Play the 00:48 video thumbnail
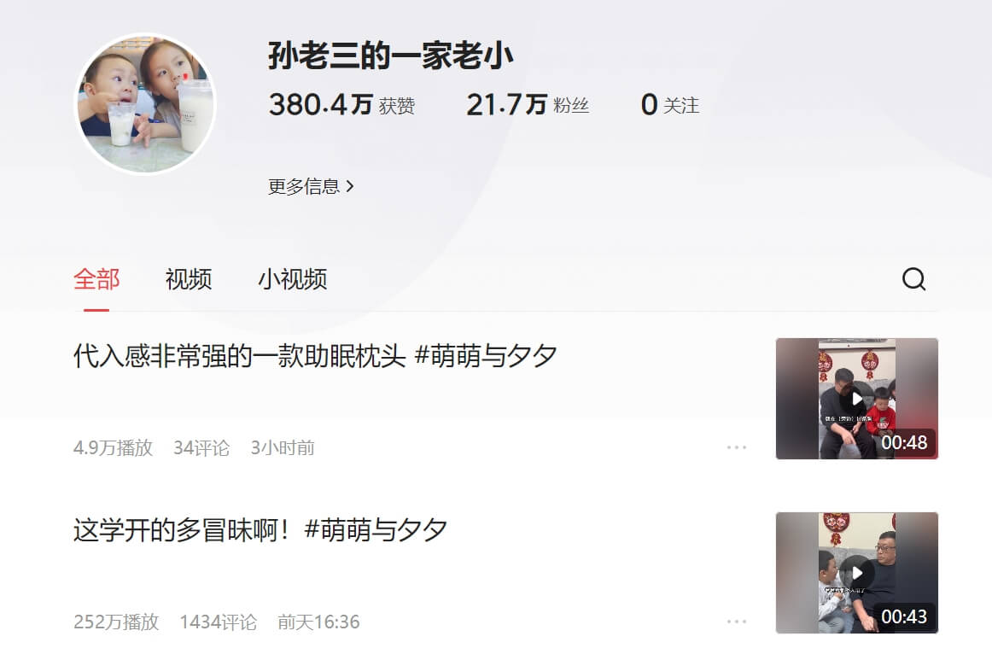Image resolution: width=992 pixels, height=654 pixels. point(856,399)
